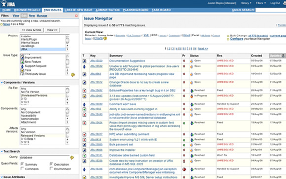Collapse the Components / Versions section
Screen dimensions: 286x179
[x=2, y=83]
